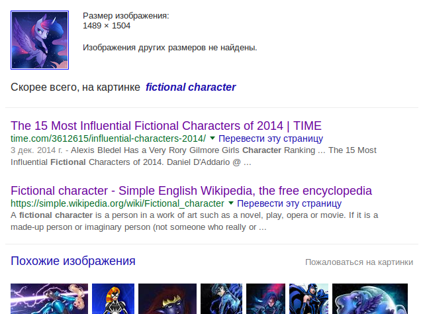The image size is (423, 314).
Task: Open the fifth similar image with the red streak
Action: coord(265,299)
